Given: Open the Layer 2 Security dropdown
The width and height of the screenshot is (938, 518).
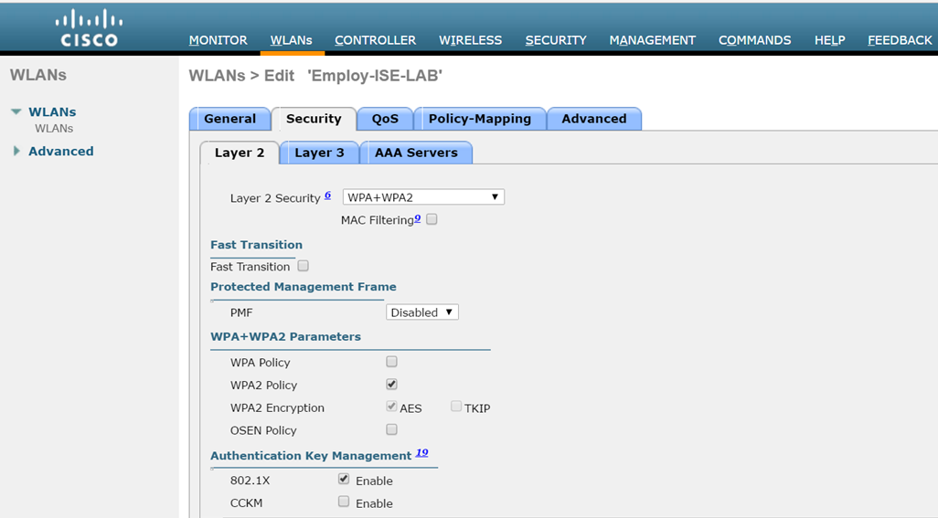Looking at the screenshot, I should (423, 197).
